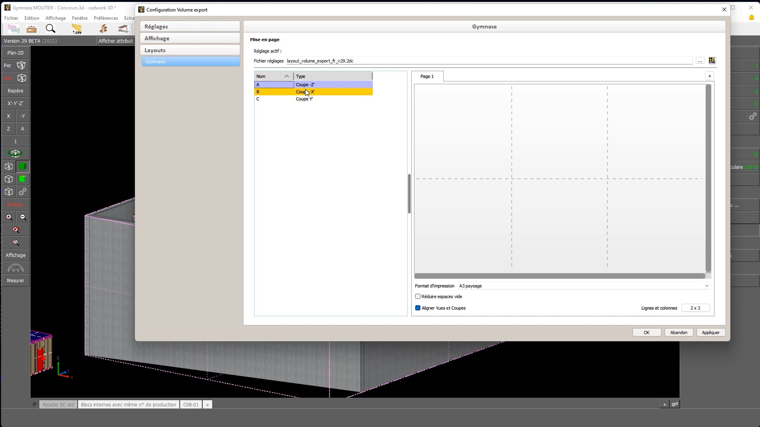Activate zoom out tool in left sidebar
This screenshot has height=427, width=760.
coord(23,217)
